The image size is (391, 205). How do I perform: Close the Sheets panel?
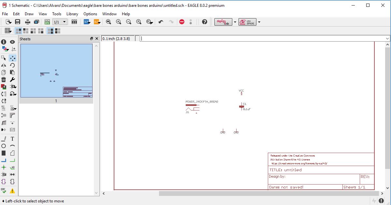[x=97, y=39]
